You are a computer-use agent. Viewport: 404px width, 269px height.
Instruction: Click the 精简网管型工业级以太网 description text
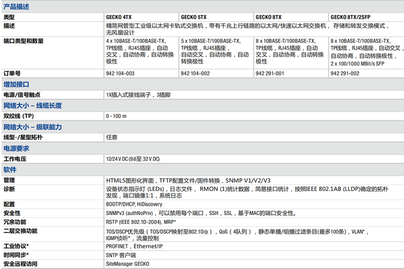tap(247, 29)
